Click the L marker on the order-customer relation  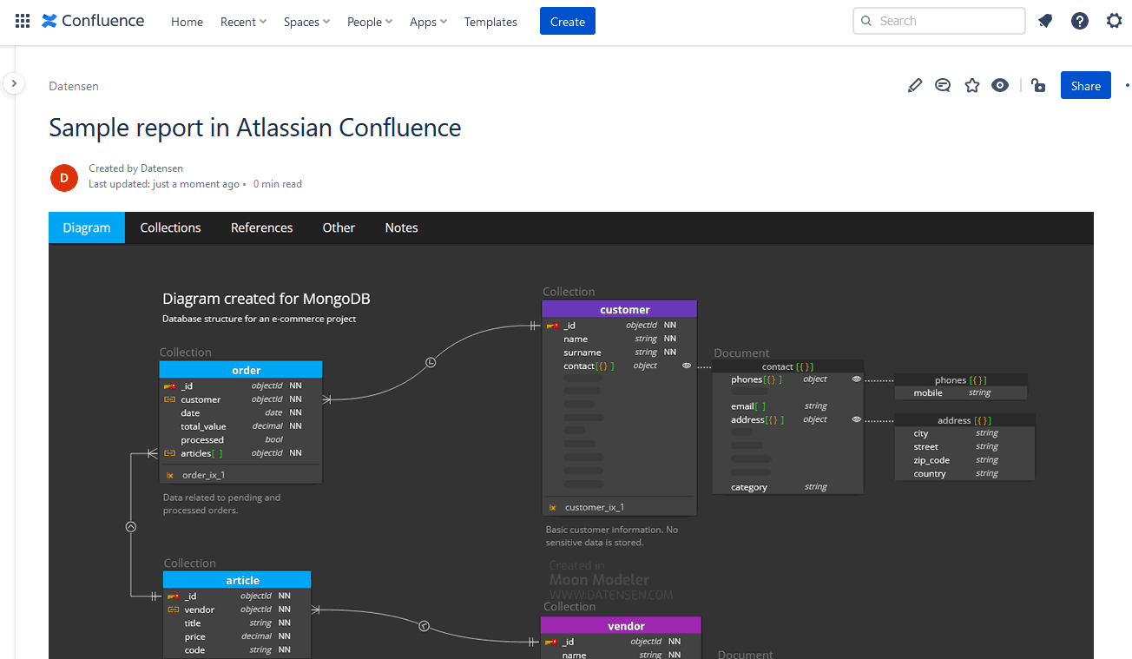(431, 361)
